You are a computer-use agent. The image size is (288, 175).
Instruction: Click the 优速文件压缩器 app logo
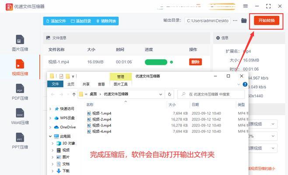coord(9,7)
